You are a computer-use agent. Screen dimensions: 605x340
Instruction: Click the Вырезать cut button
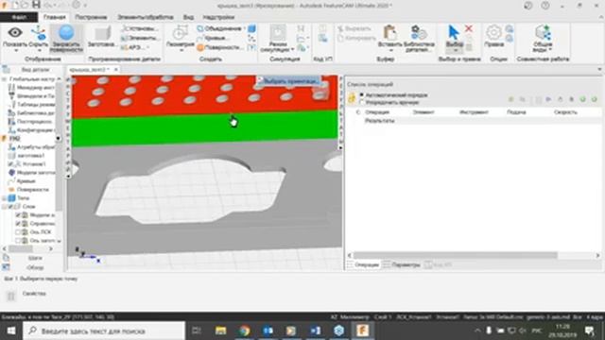354,29
